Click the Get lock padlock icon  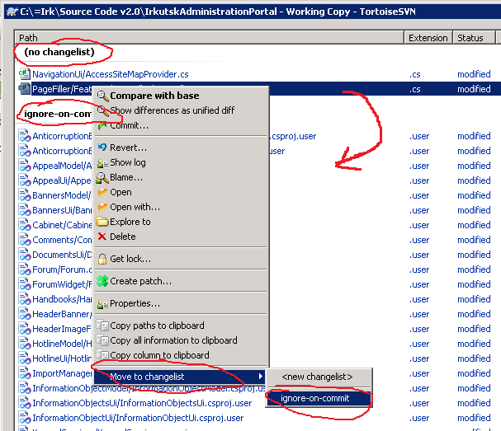click(x=102, y=259)
